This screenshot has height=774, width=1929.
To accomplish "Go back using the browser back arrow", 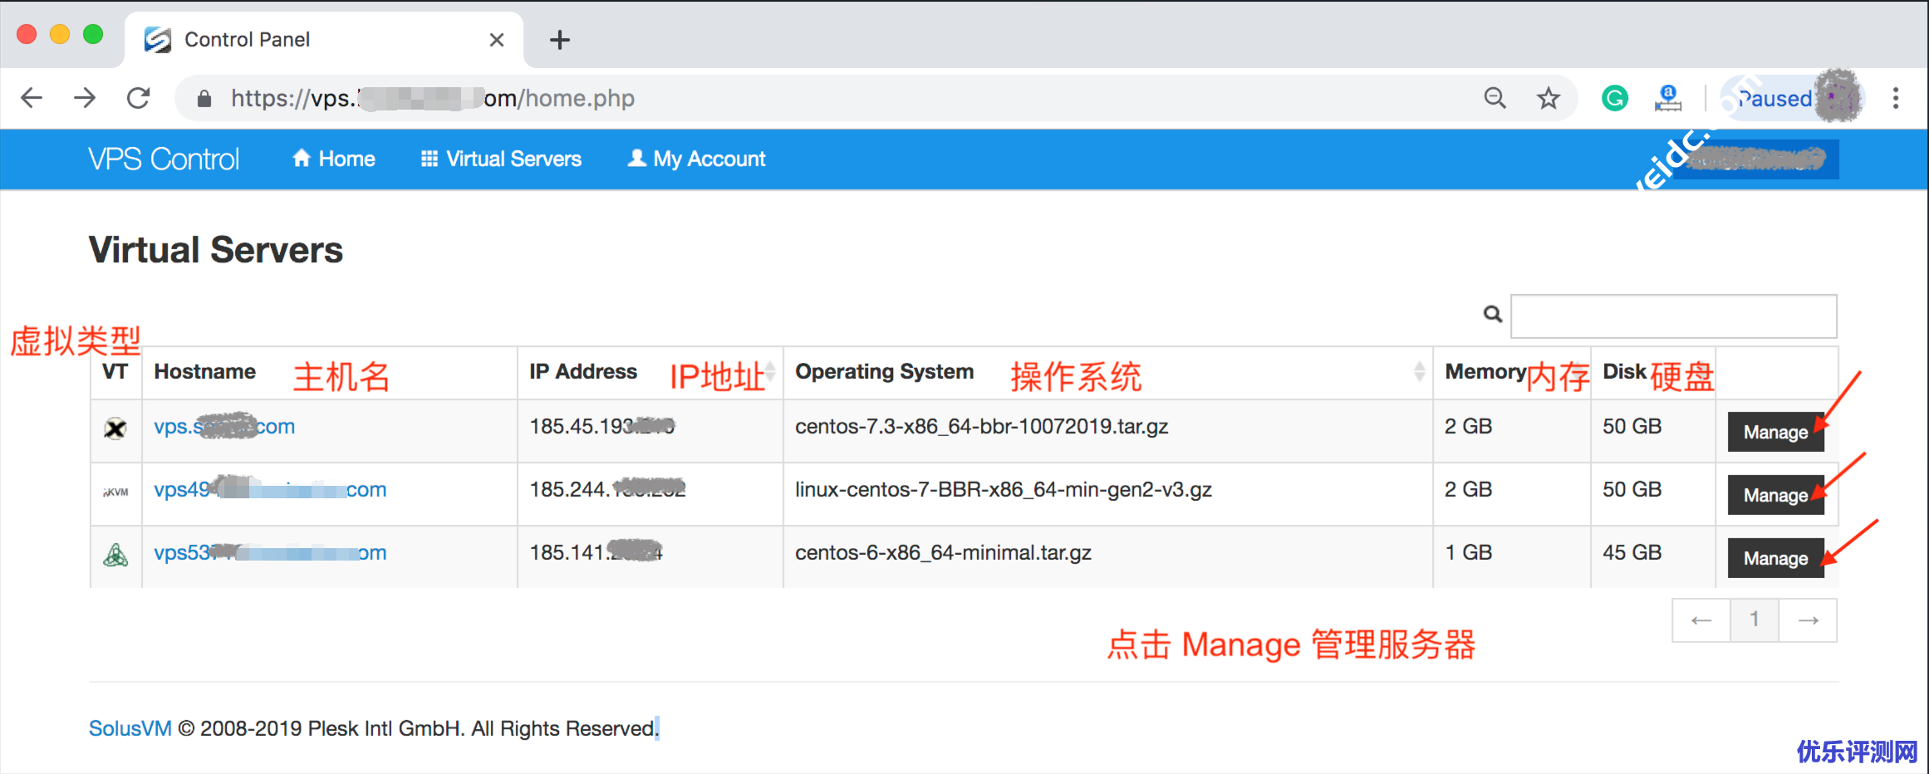I will pyautogui.click(x=32, y=98).
